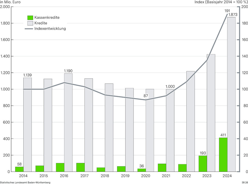Click the Indexentwicklung legend text
This screenshot has height=184, width=248.
click(x=50, y=29)
